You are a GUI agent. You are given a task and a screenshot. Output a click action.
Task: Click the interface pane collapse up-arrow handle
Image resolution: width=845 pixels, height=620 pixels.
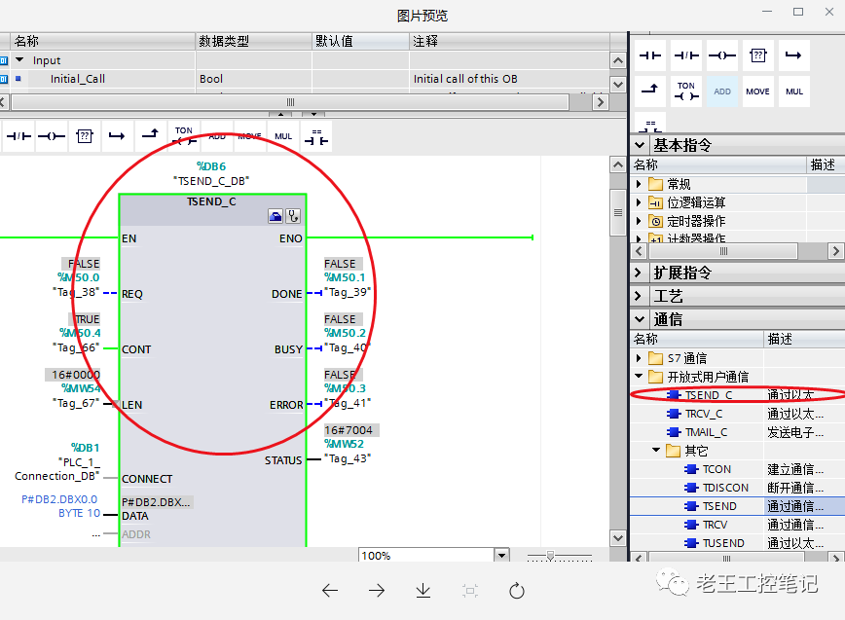point(280,114)
